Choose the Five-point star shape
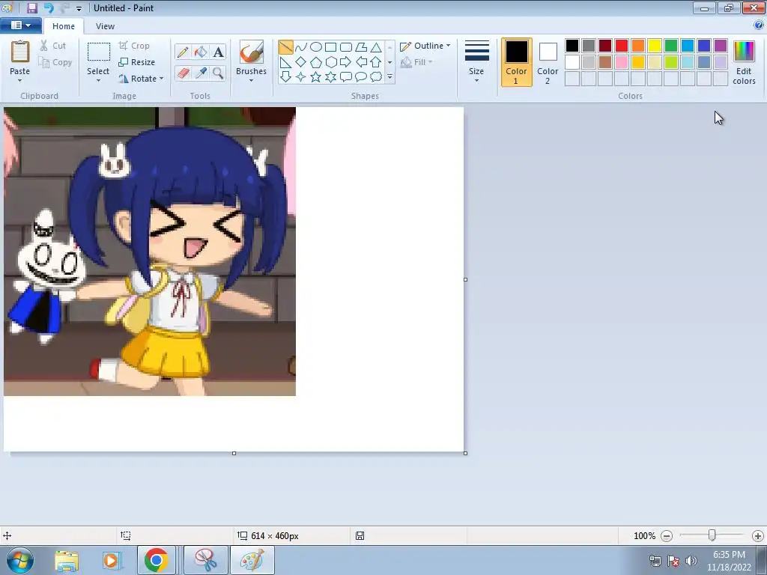This screenshot has width=767, height=575. tap(316, 77)
